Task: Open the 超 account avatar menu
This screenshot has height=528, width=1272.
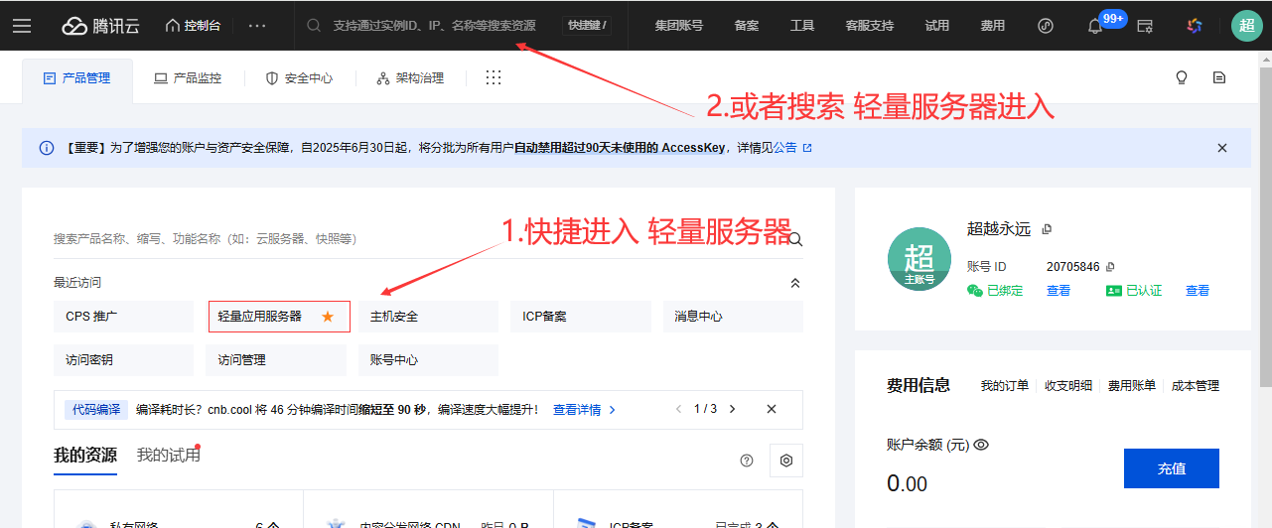Action: (x=1247, y=26)
